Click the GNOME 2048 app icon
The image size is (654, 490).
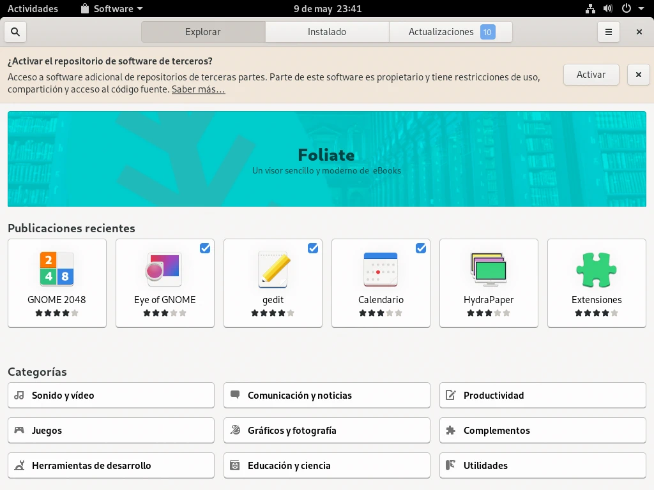(x=57, y=269)
